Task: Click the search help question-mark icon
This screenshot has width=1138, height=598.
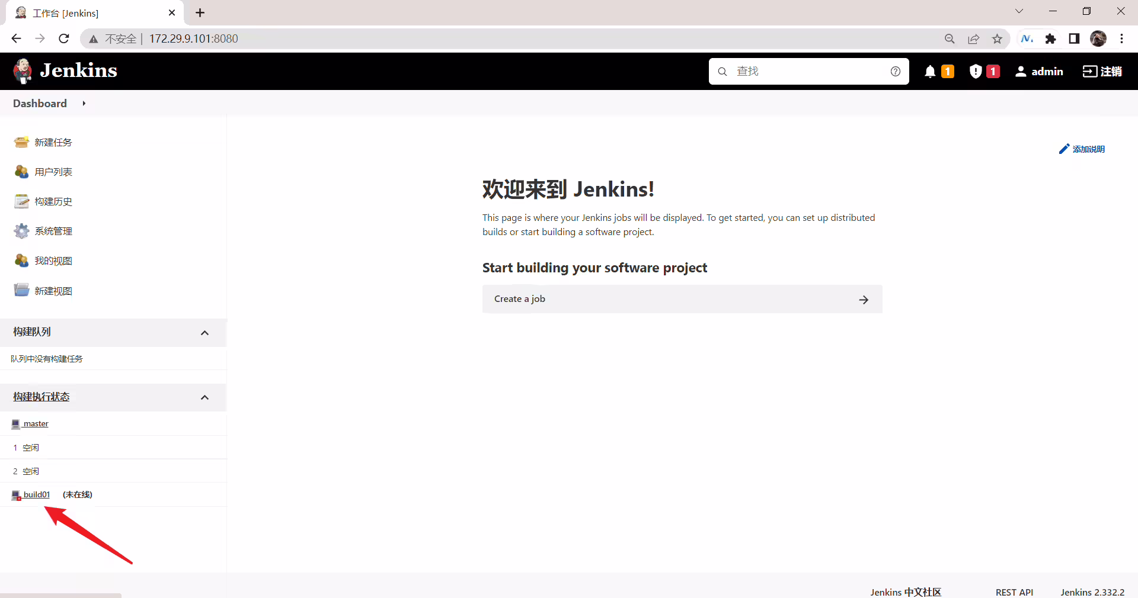Action: (x=896, y=72)
